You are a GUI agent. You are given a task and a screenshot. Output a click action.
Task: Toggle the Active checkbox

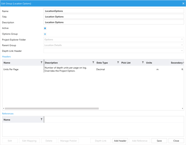point(45,28)
